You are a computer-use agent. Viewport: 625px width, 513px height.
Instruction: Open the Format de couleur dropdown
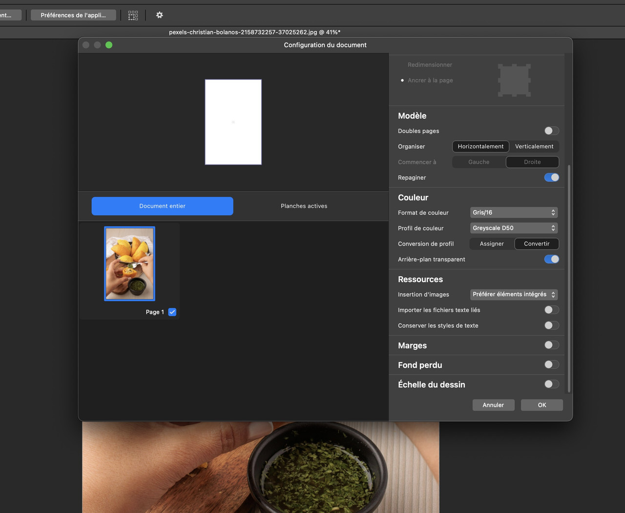point(514,212)
